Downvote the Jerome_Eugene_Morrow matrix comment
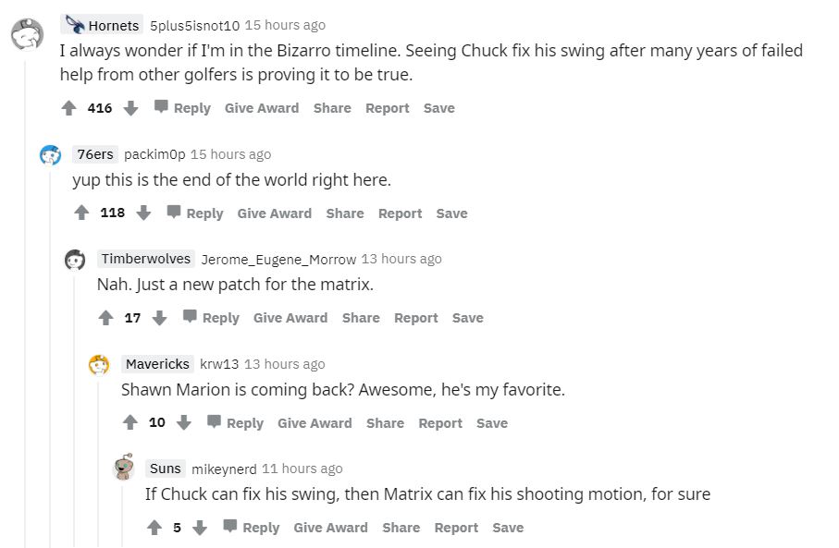 point(159,318)
